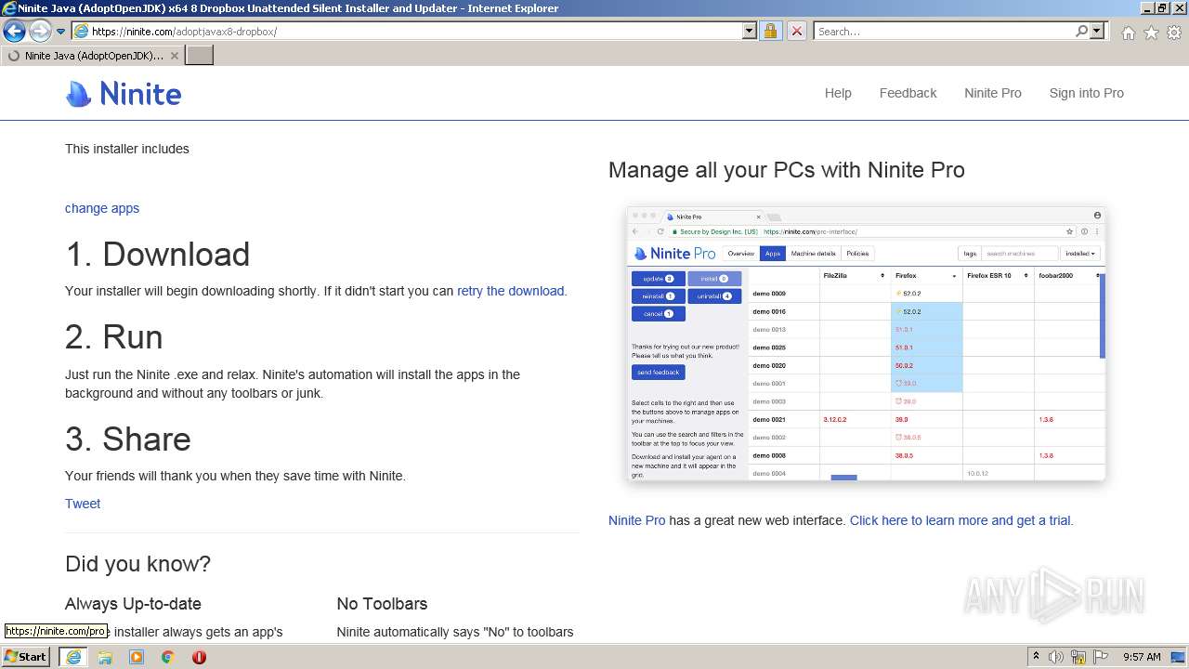Click Sign into Pro
Screen dimensions: 1189x669
(1086, 93)
